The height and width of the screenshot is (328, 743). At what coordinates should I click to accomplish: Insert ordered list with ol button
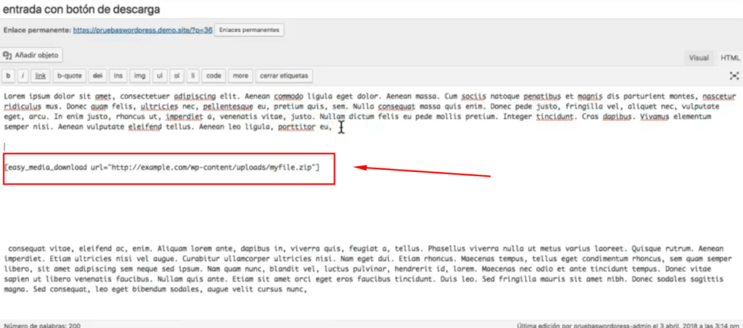177,75
